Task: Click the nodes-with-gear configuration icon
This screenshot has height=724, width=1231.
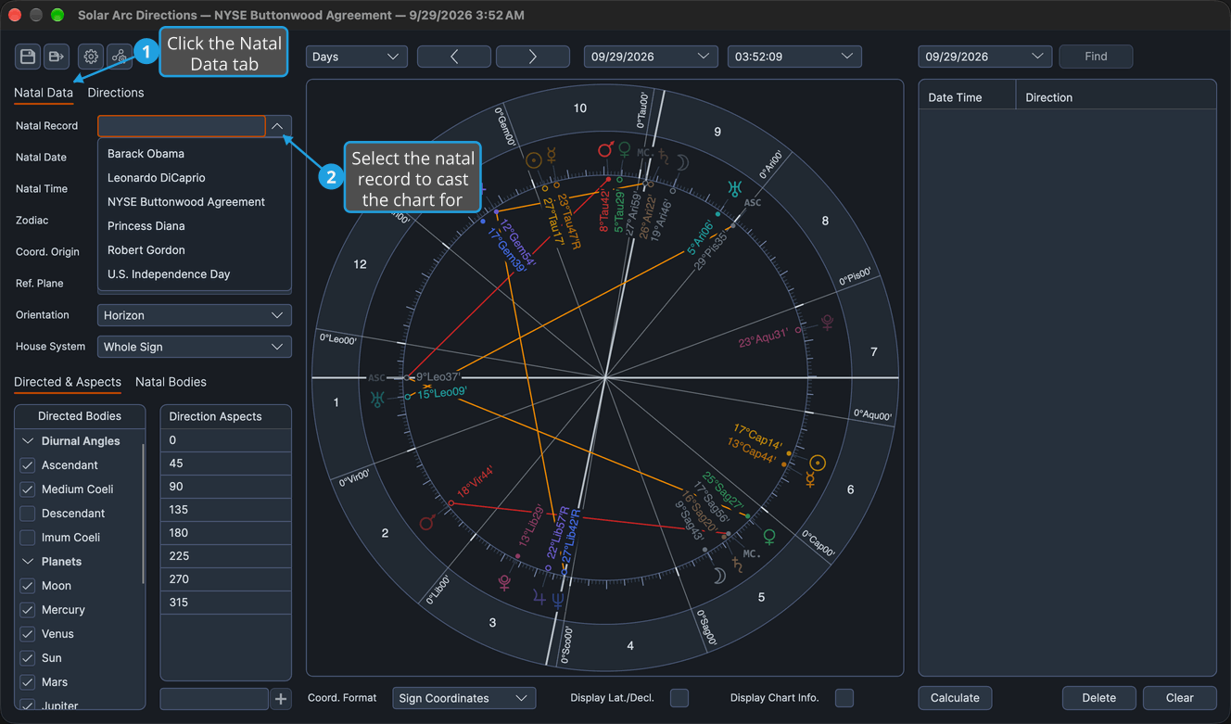Action: point(120,57)
